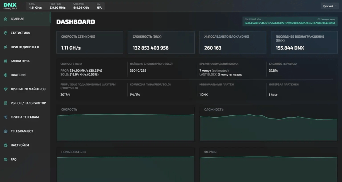Open the СТАТИСТИКА menu item
The width and height of the screenshot is (342, 182).
(x=20, y=33)
